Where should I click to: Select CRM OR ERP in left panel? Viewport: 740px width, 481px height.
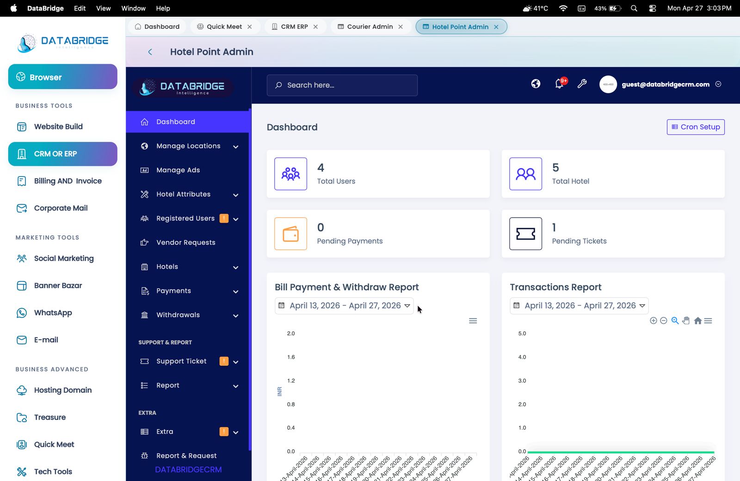click(62, 154)
